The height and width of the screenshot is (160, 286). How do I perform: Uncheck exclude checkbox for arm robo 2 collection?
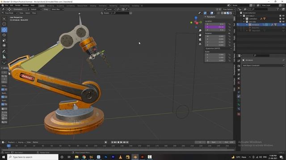(280, 16)
